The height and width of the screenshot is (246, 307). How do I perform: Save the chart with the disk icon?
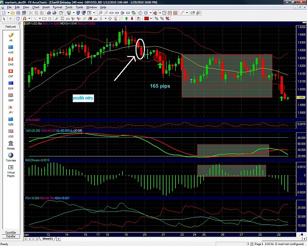click(18, 13)
